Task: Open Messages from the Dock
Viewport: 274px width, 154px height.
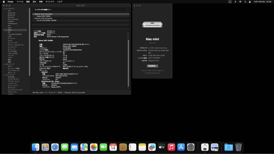Action: 64,147
